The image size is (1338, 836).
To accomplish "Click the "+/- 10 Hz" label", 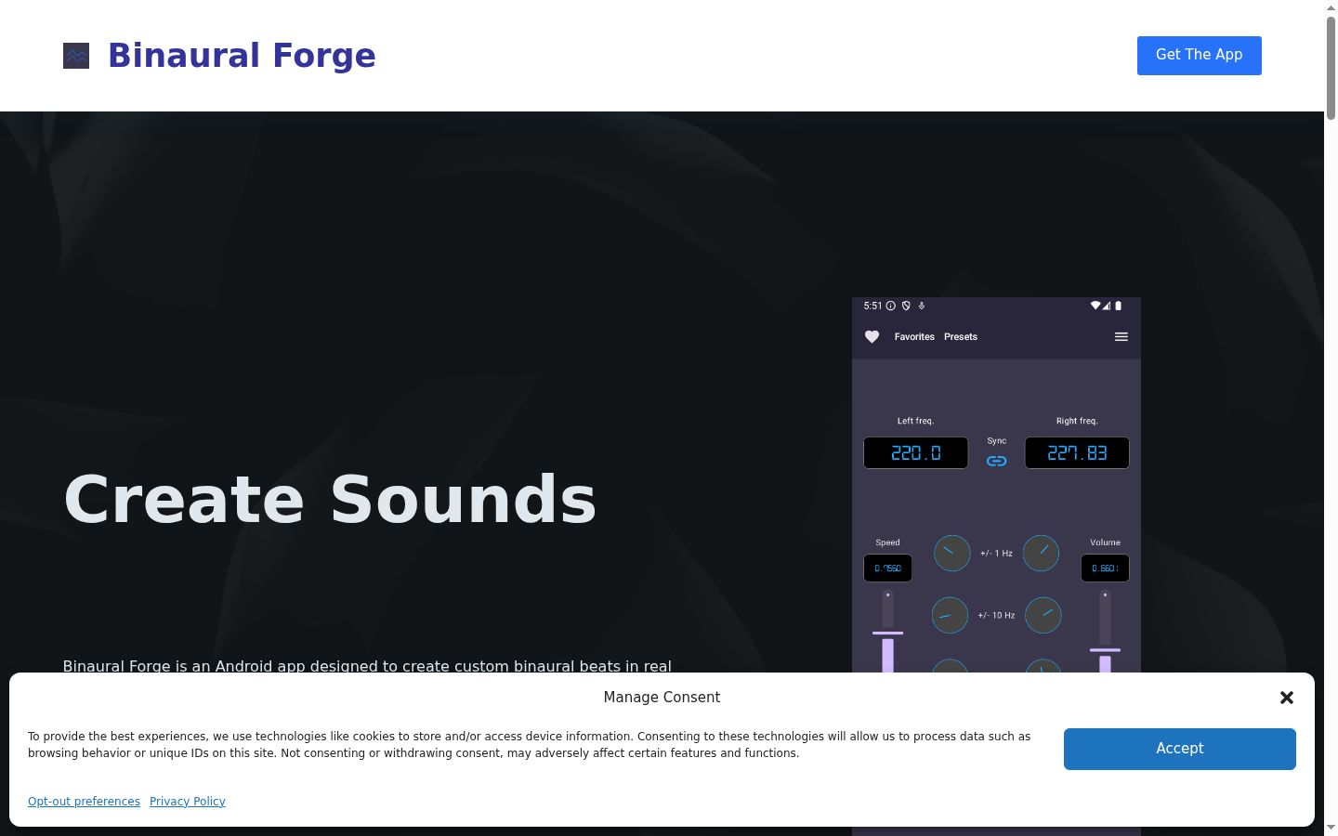I will point(996,615).
